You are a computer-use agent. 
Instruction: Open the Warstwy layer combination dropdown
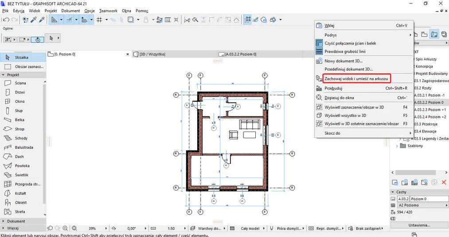[208, 229]
